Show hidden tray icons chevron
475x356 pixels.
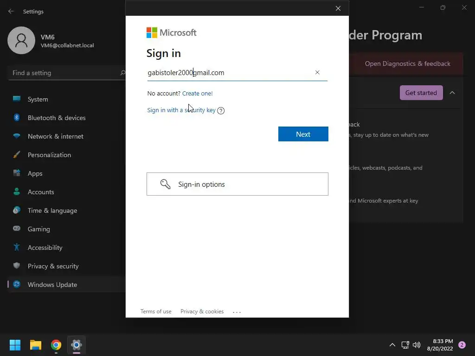(392, 345)
